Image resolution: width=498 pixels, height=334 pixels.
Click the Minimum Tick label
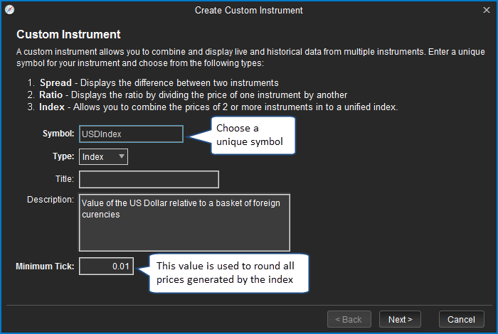(45, 266)
